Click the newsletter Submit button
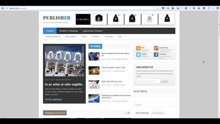Screen dimensions: 220x124 point(165,81)
